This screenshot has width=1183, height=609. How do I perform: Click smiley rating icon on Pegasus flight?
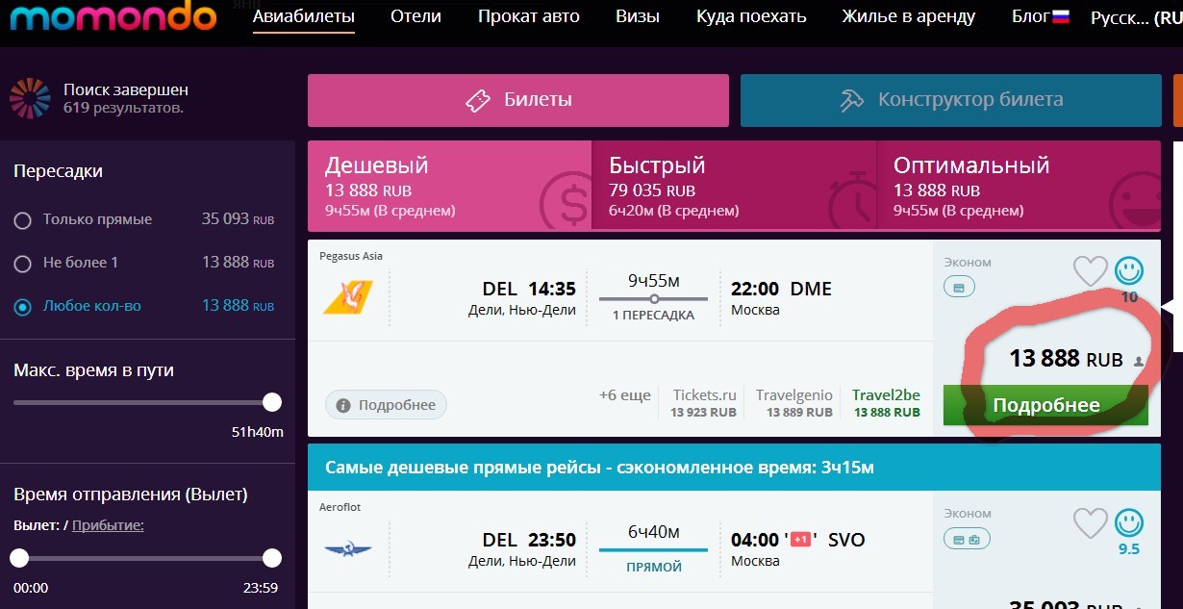1129,270
